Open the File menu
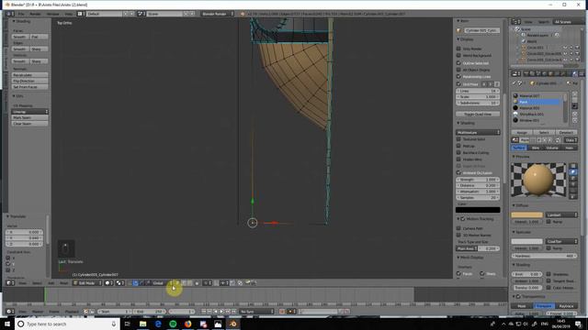The height and width of the screenshot is (330, 588). (x=21, y=14)
